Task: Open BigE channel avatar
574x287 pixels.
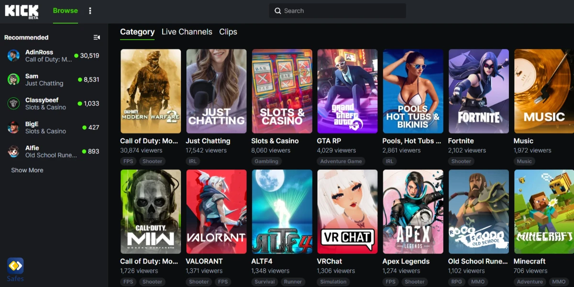Action: point(13,127)
